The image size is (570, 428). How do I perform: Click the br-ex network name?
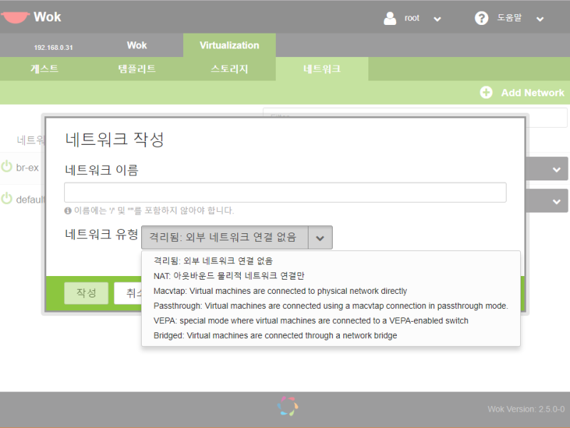(x=28, y=168)
